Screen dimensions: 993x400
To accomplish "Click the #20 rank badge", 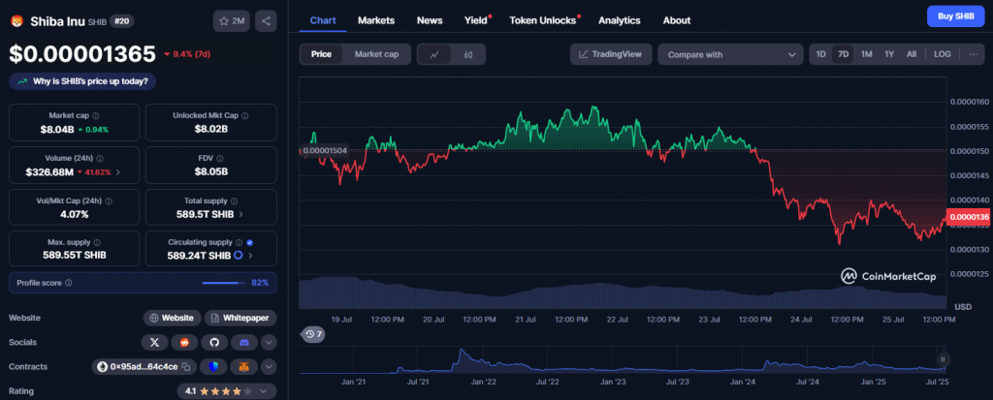I will (x=121, y=21).
